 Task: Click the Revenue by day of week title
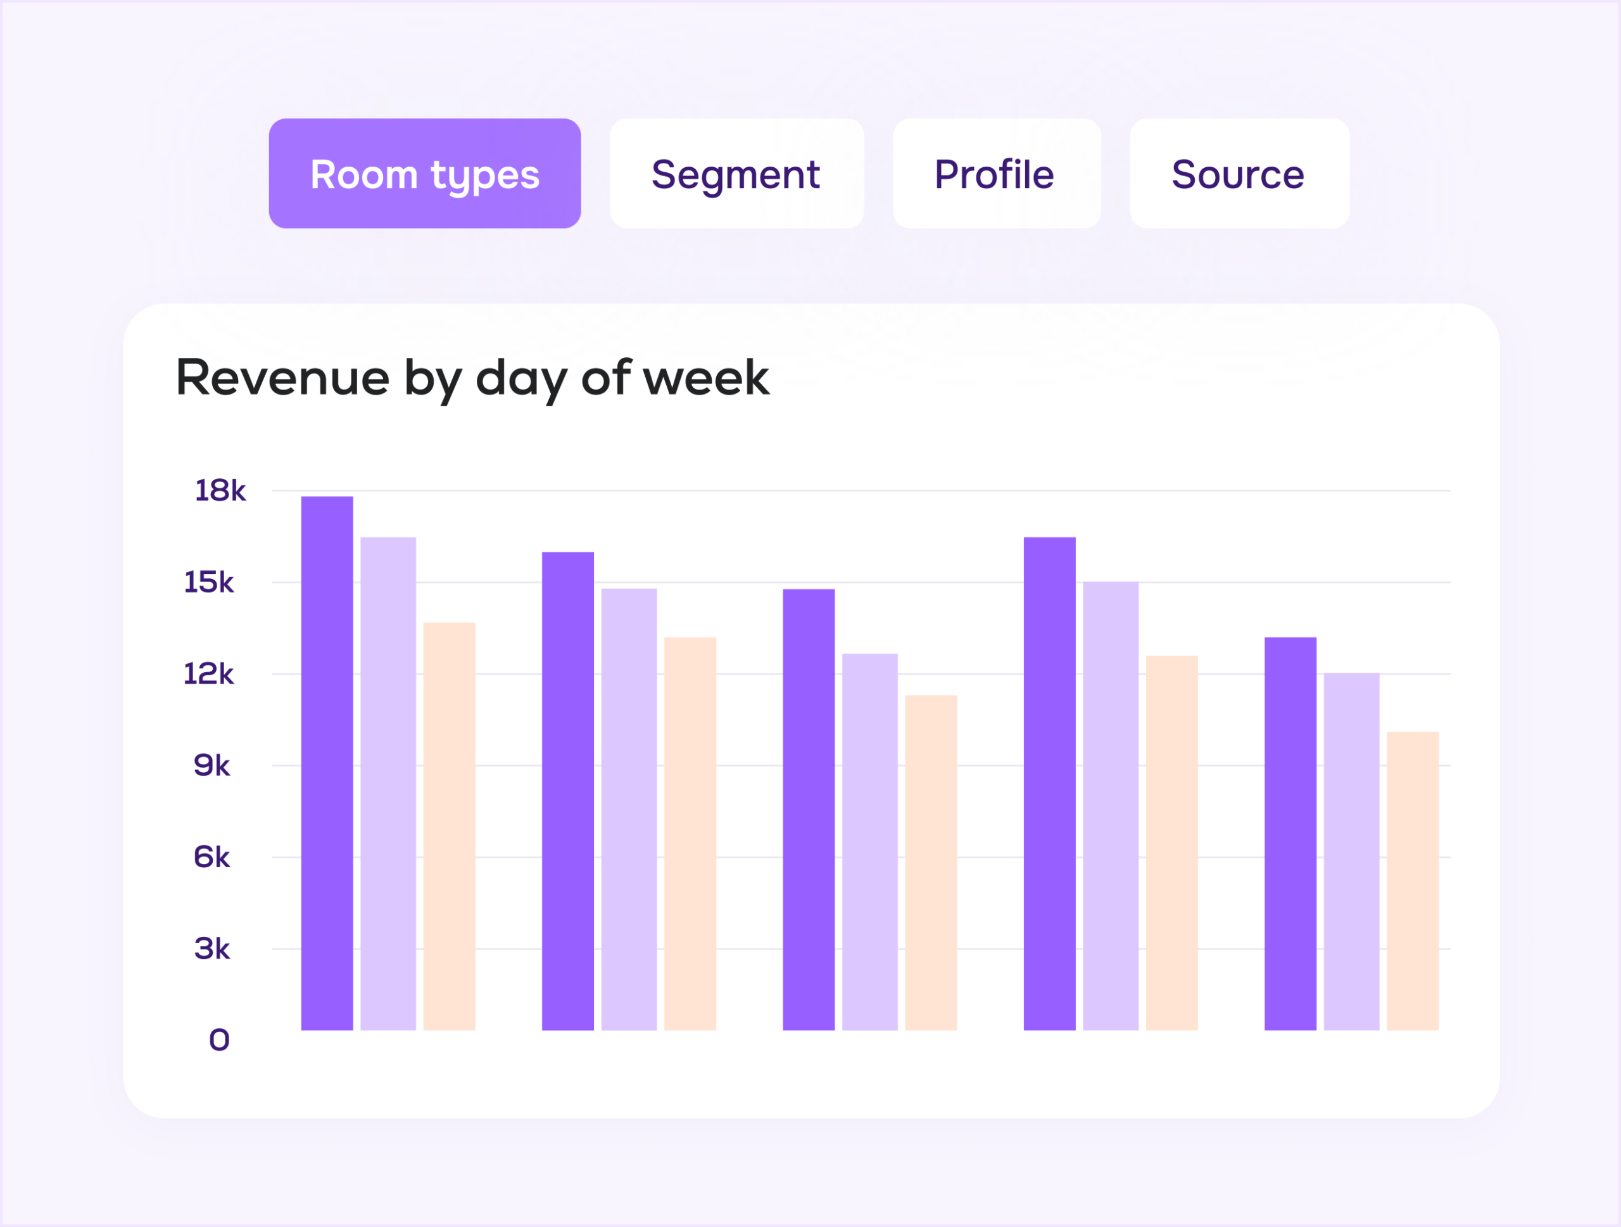pos(472,378)
